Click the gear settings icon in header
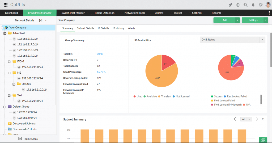Viewport: 272px width, 143px height. [261, 5]
